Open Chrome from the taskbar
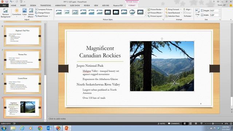This screenshot has width=233, height=131. [x=40, y=128]
